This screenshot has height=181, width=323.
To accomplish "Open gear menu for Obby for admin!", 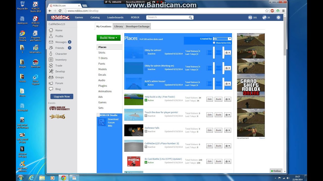I will coord(228,53).
